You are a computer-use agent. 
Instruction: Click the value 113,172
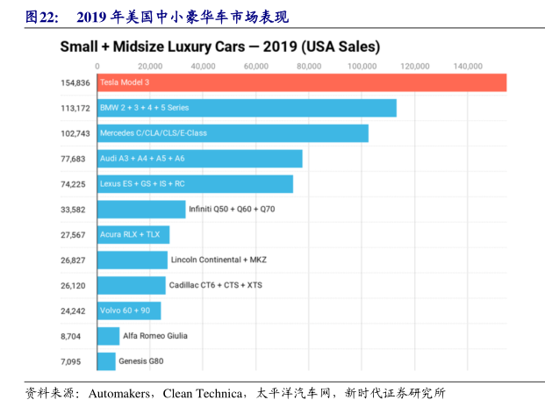point(75,109)
